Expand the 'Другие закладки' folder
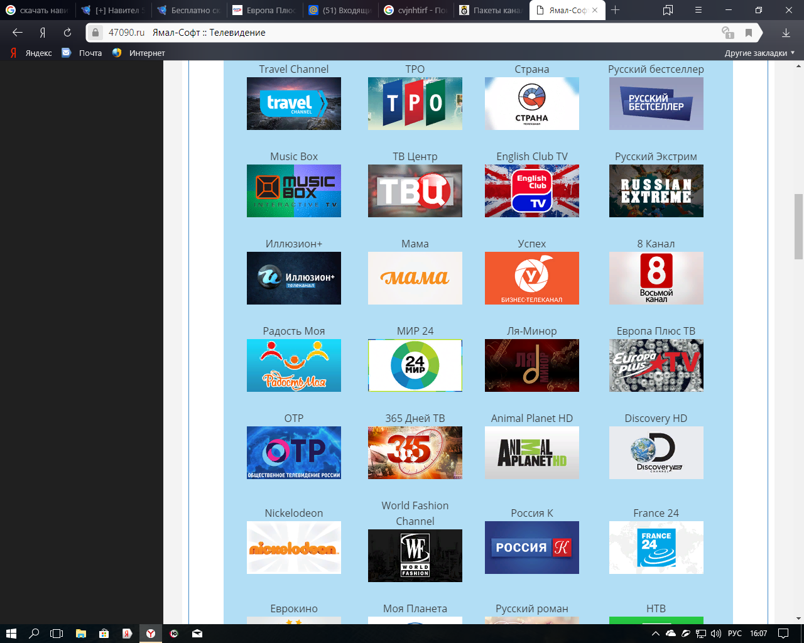 click(x=759, y=53)
